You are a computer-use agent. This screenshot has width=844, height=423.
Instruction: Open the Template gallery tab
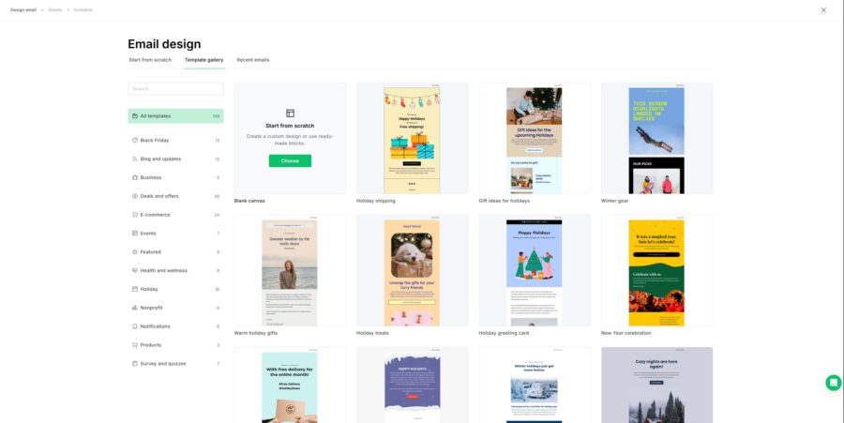point(204,60)
